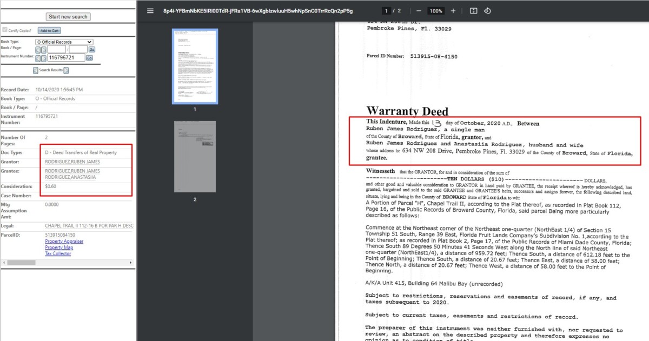Image resolution: width=649 pixels, height=341 pixels.
Task: Click Start new search button
Action: coord(68,17)
